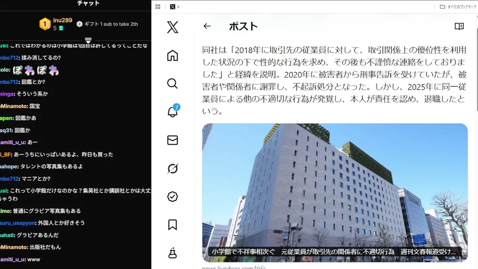Image resolution: width=478 pixels, height=269 pixels.
Task: Click chat message www
Action: 34,259
